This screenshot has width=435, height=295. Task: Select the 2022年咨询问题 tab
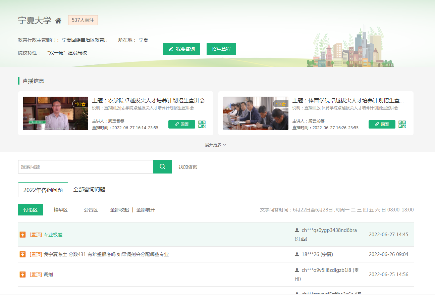43,190
